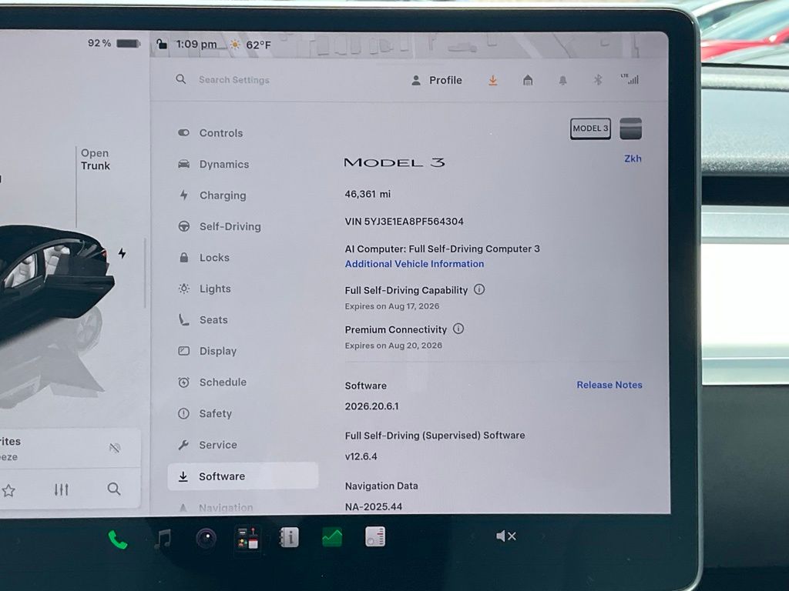789x591 pixels.
Task: Tap navigation data NA-2025.44
Action: coord(374,506)
